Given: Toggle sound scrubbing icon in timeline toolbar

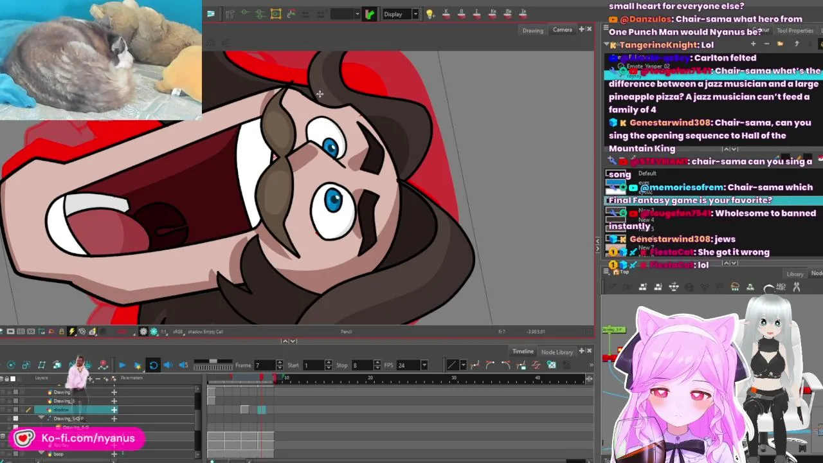Looking at the screenshot, I should point(183,365).
